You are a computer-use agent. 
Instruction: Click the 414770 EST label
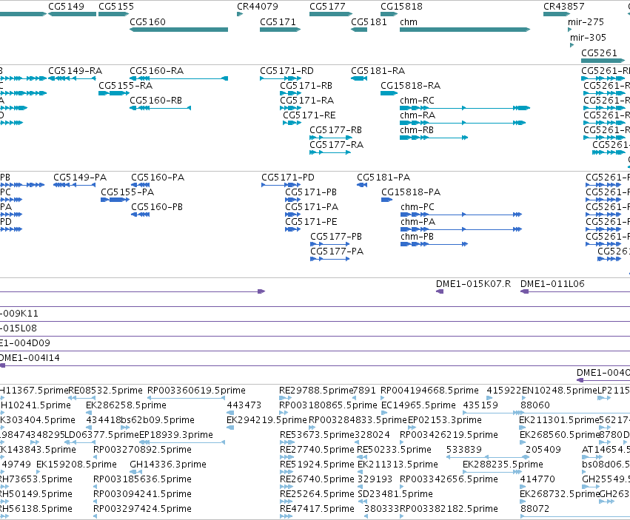point(537,479)
